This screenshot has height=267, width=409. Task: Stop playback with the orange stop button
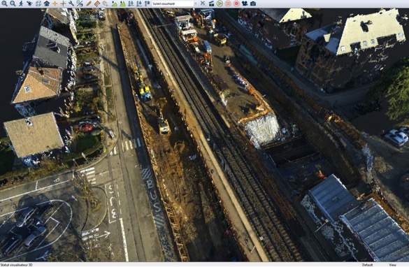[228, 3]
